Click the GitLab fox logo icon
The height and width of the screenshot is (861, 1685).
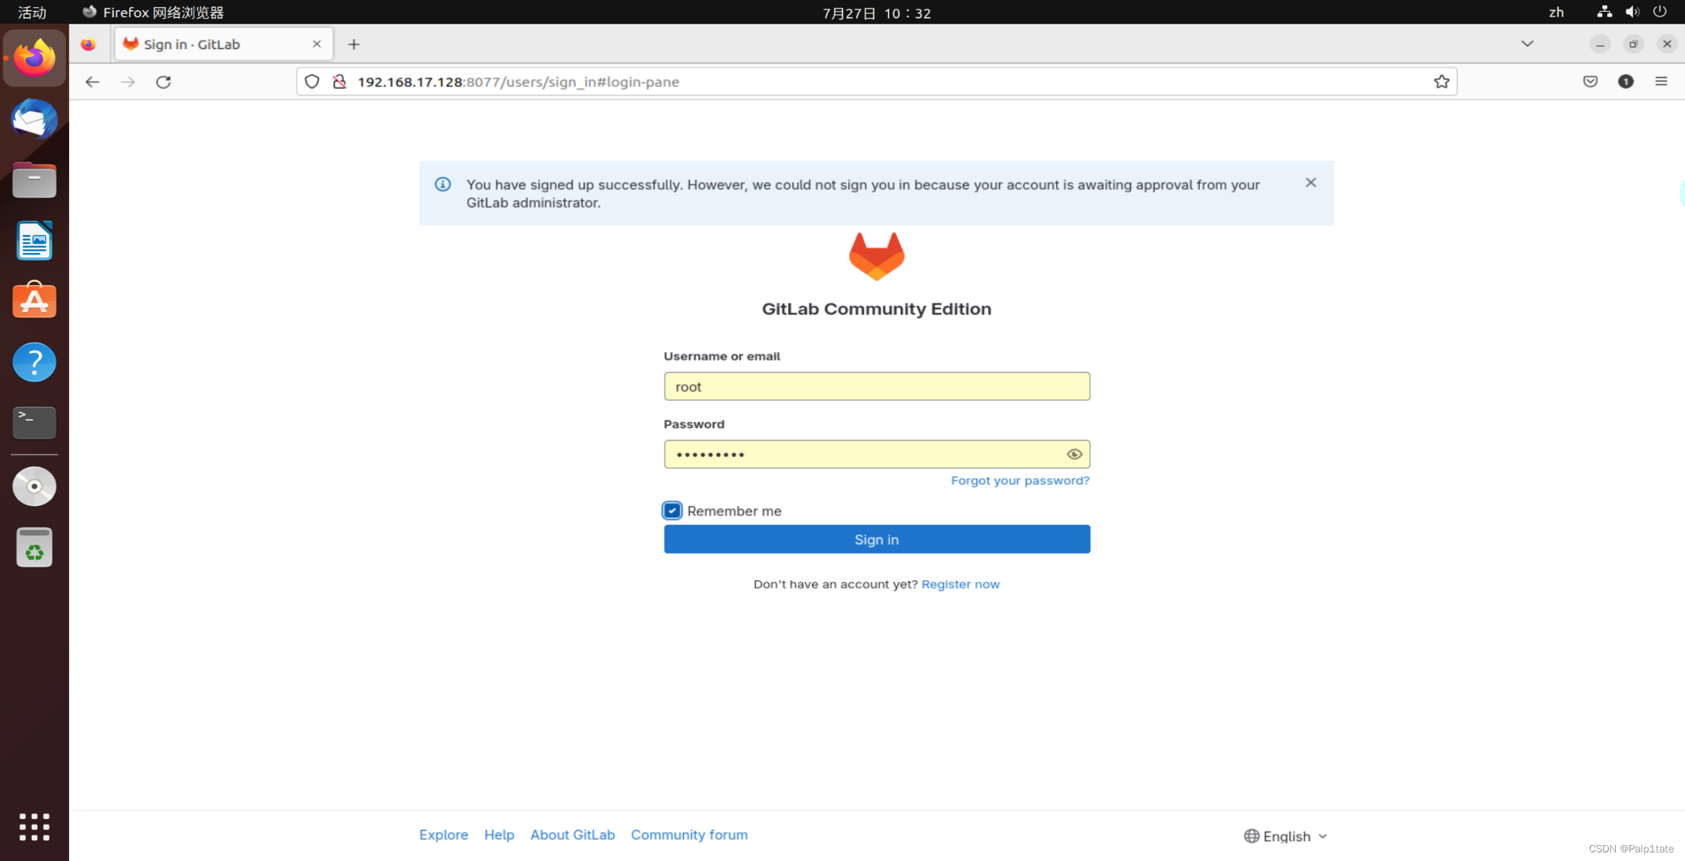tap(876, 256)
